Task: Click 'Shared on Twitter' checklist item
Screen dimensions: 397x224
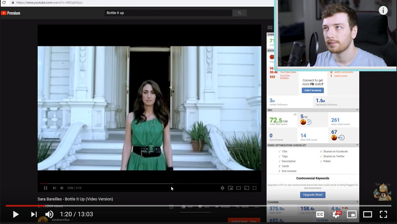Action: [334, 156]
